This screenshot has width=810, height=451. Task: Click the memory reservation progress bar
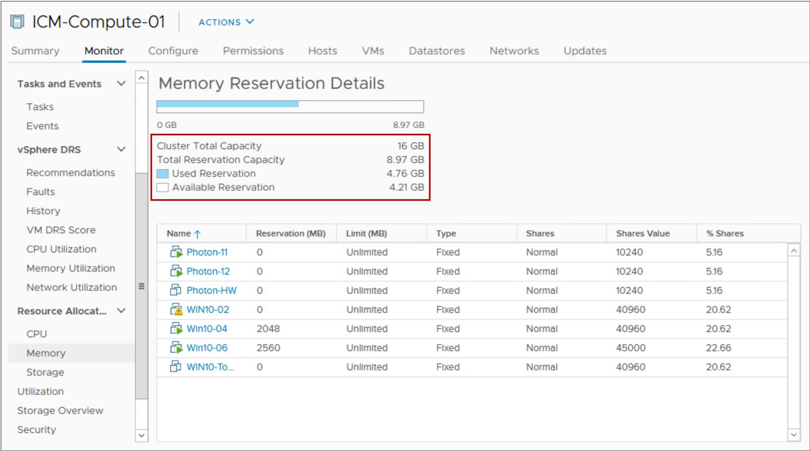[x=290, y=107]
